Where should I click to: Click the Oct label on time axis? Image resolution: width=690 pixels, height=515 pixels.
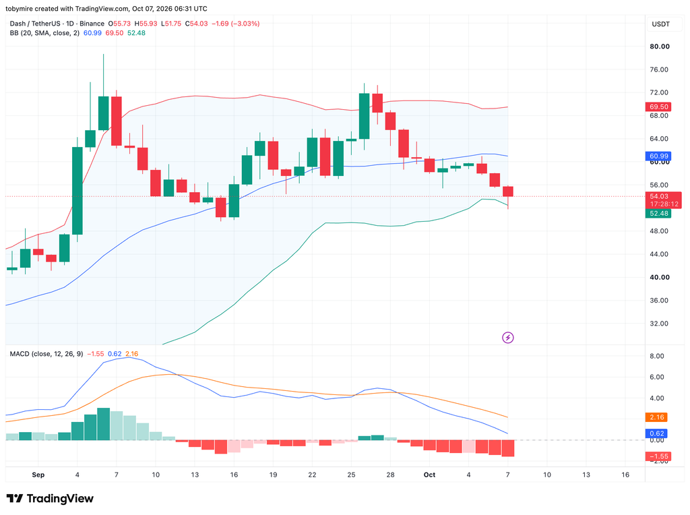(429, 475)
